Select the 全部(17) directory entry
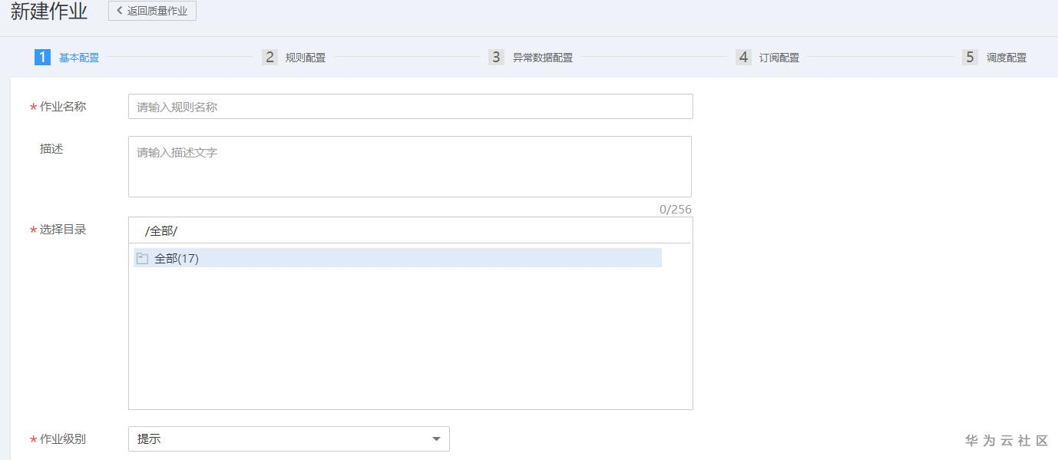The width and height of the screenshot is (1058, 460). [x=177, y=259]
